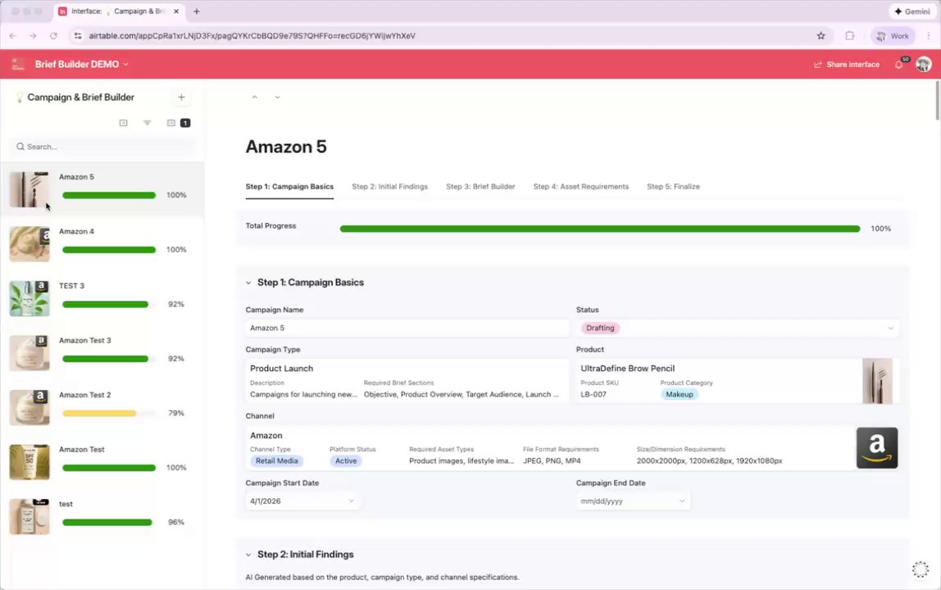This screenshot has width=941, height=590.
Task: Click the Active platform status tag
Action: coord(346,461)
